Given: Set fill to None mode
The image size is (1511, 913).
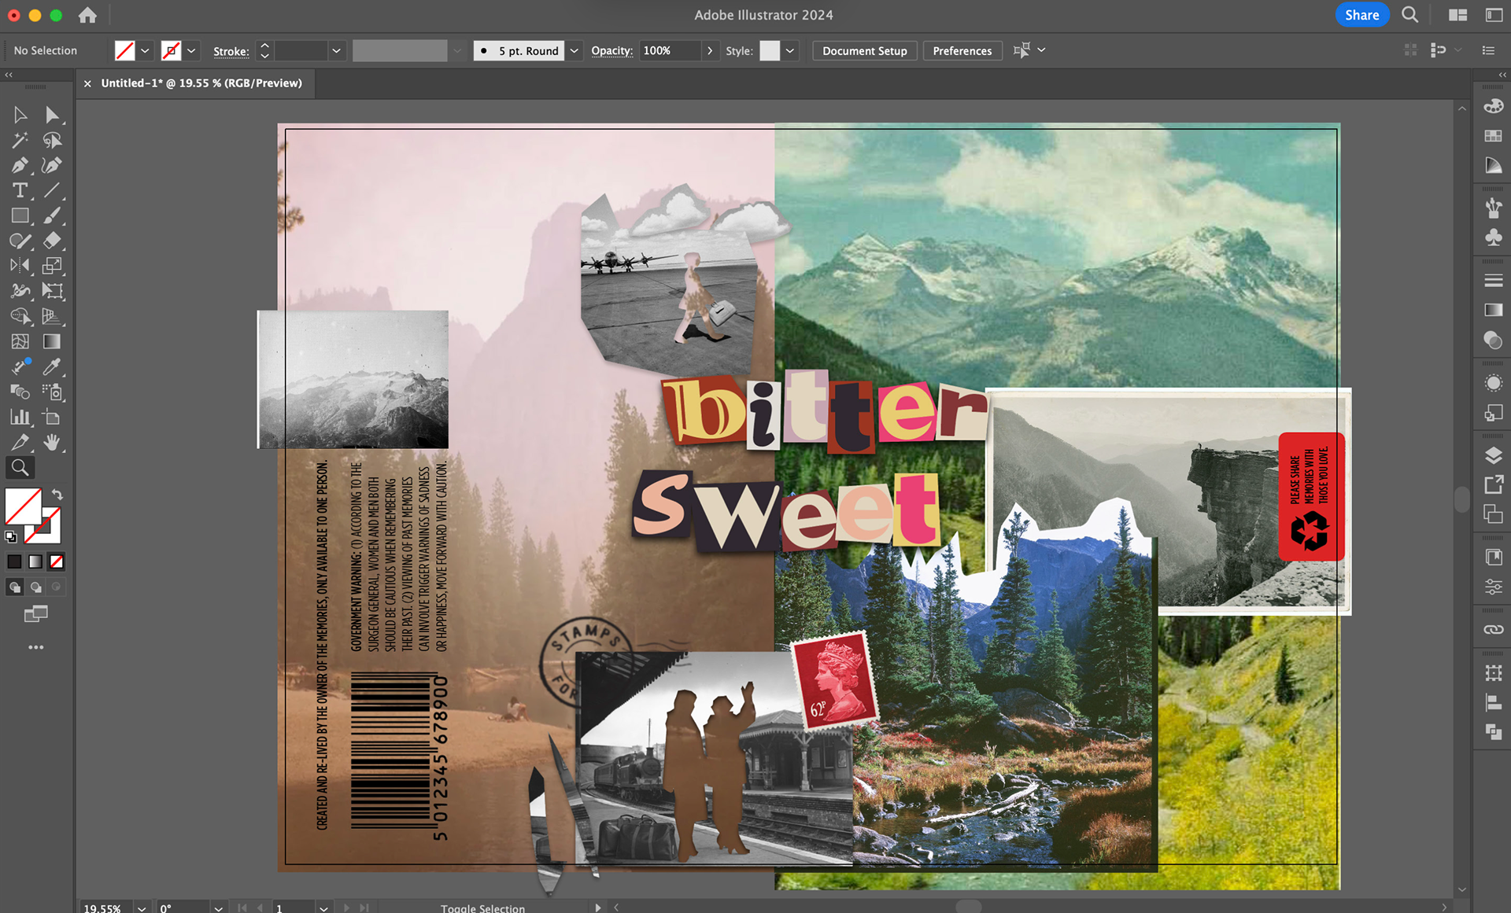Looking at the screenshot, I should tap(57, 561).
